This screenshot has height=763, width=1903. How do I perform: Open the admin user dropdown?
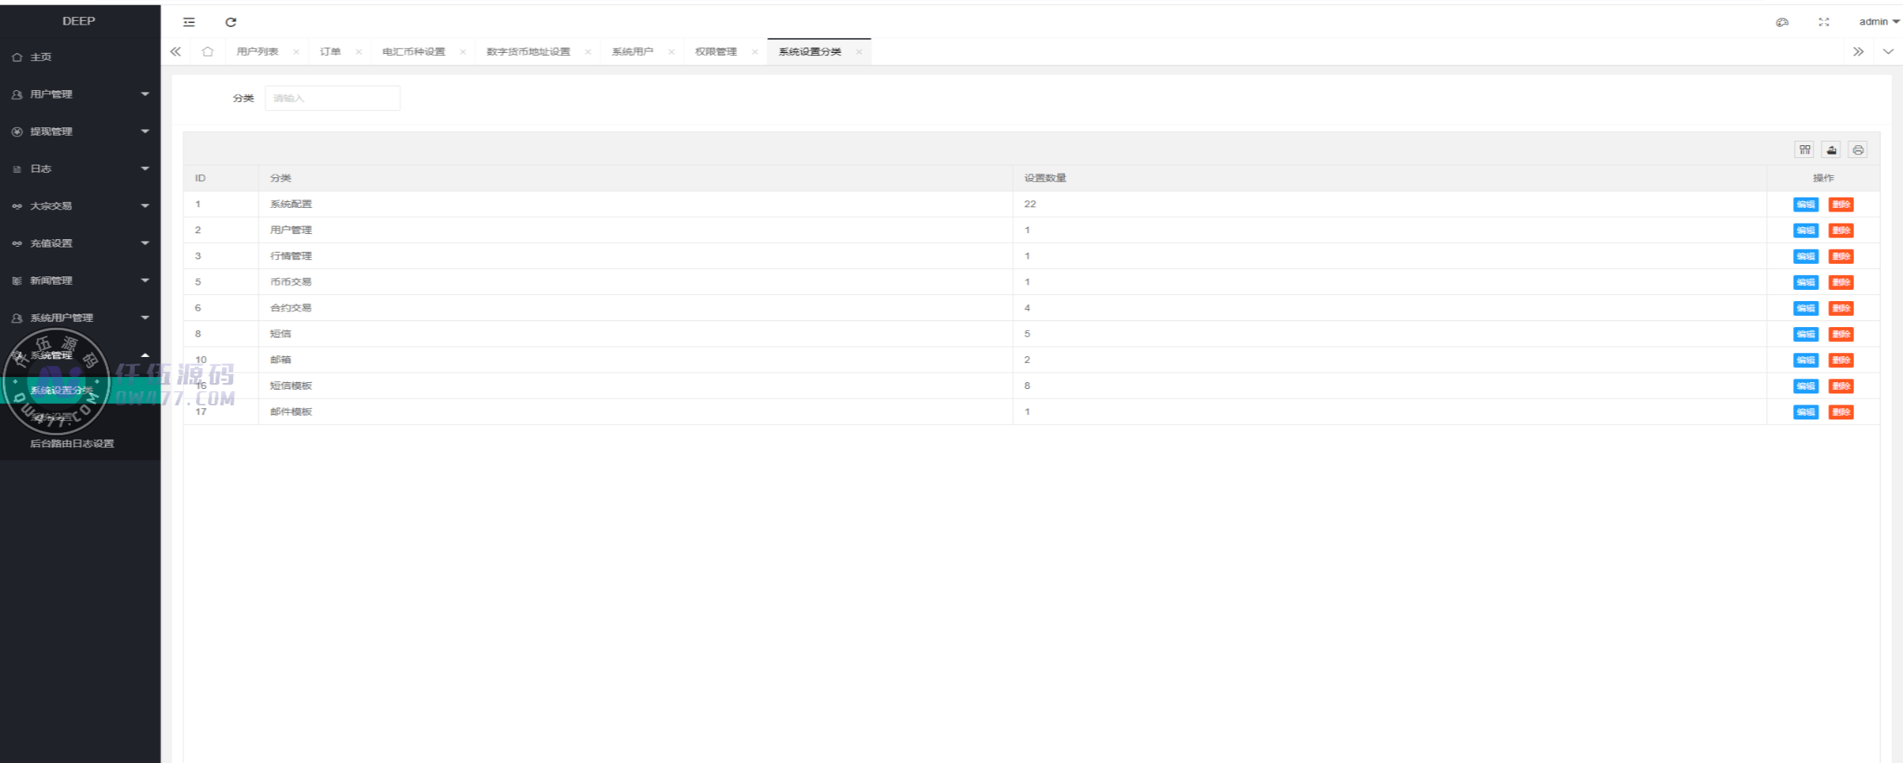coord(1878,22)
